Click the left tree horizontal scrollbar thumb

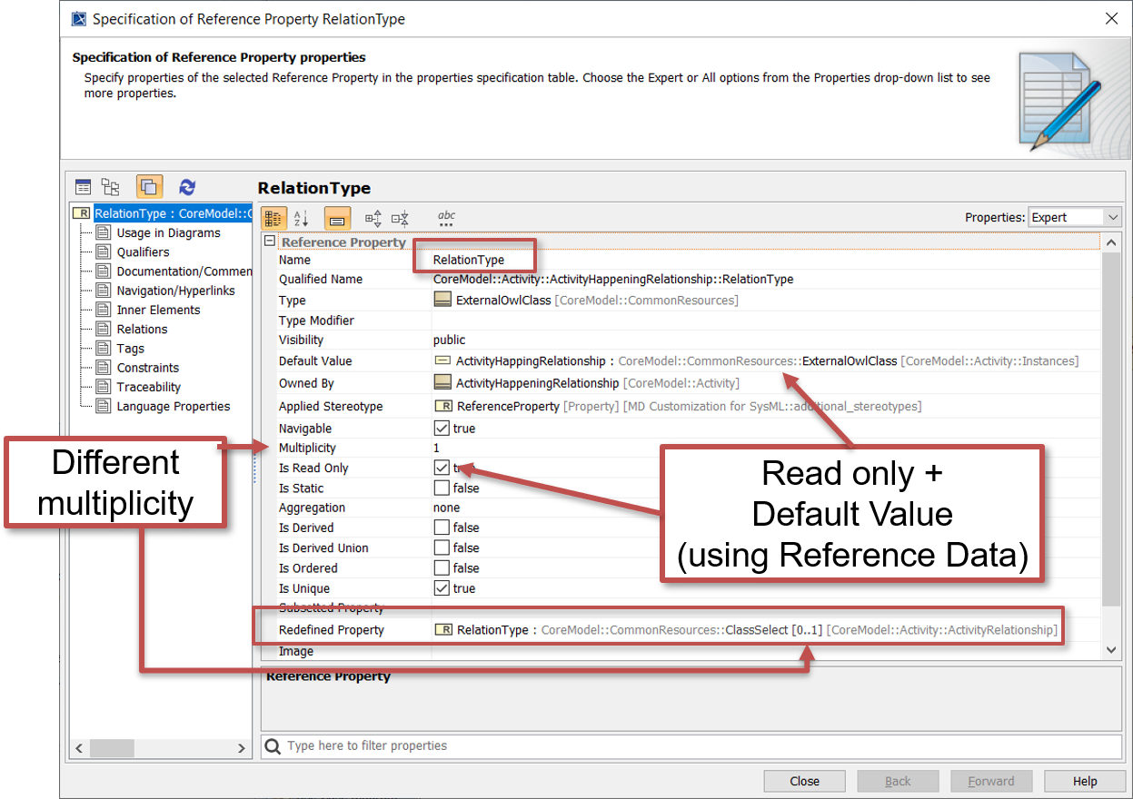pyautogui.click(x=112, y=748)
